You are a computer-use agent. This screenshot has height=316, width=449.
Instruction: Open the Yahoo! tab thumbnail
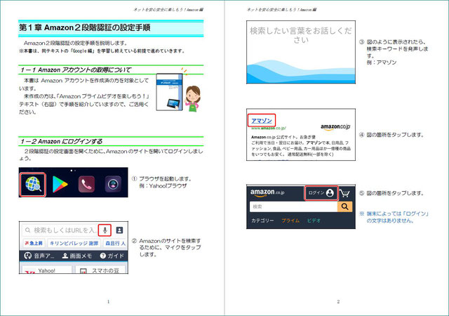[47, 270]
